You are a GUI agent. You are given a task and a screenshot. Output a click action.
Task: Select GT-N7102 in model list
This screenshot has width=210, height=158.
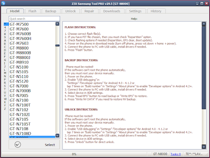32,110
